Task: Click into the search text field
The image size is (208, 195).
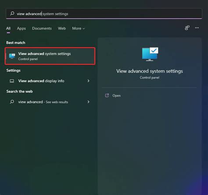Action: click(104, 14)
